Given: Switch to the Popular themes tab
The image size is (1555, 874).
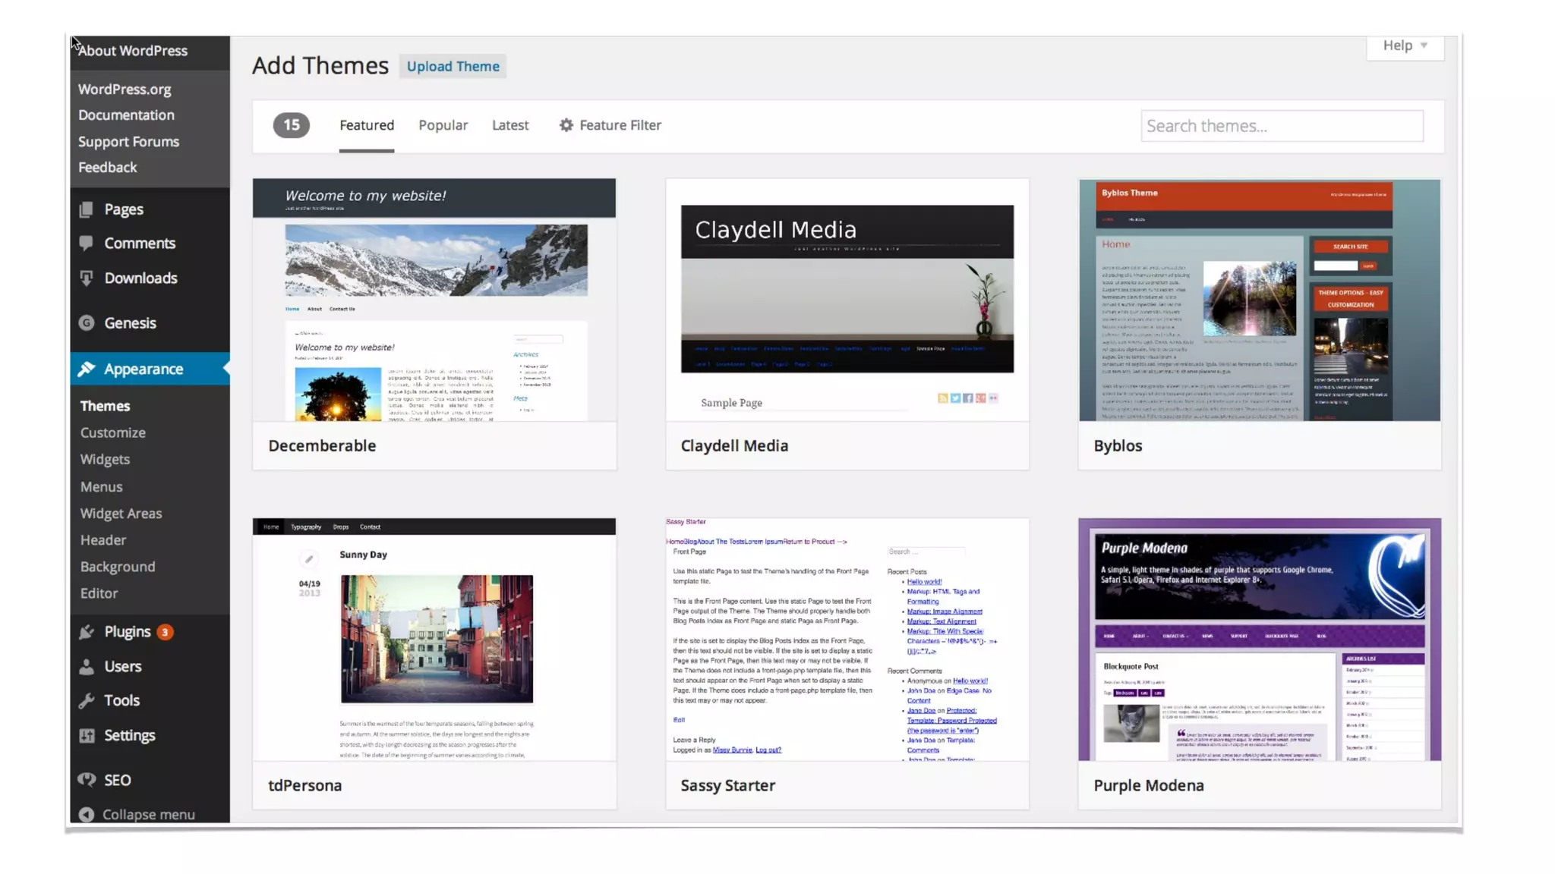Looking at the screenshot, I should pyautogui.click(x=443, y=125).
